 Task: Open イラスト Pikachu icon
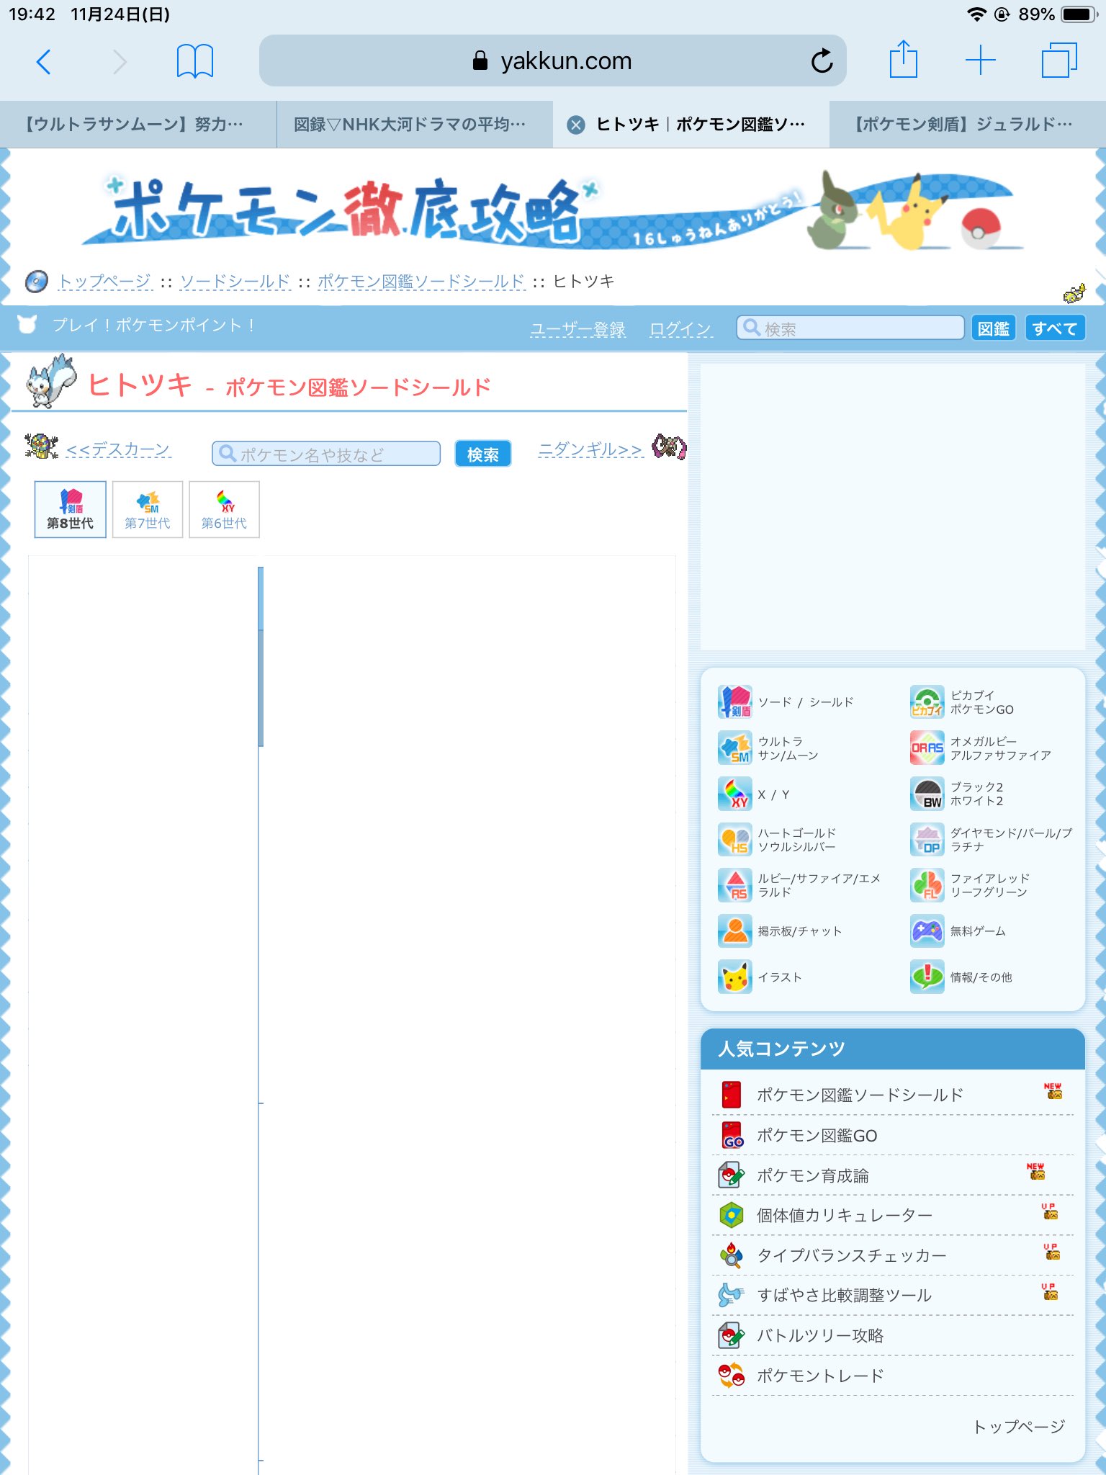click(x=734, y=977)
